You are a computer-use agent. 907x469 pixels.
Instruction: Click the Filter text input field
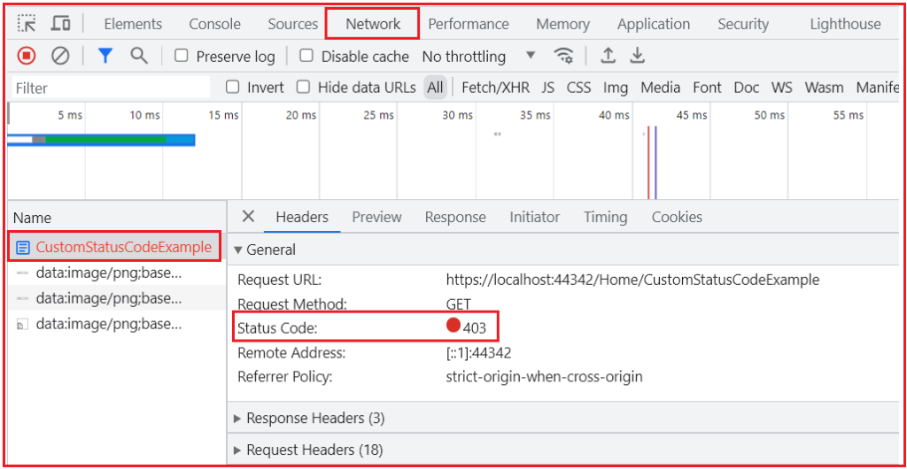pyautogui.click(x=111, y=88)
